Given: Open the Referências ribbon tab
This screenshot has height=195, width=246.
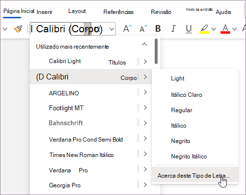Looking at the screenshot, I should (x=118, y=12).
